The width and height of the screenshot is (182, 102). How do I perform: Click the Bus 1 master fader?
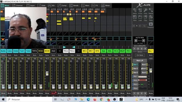(151, 71)
